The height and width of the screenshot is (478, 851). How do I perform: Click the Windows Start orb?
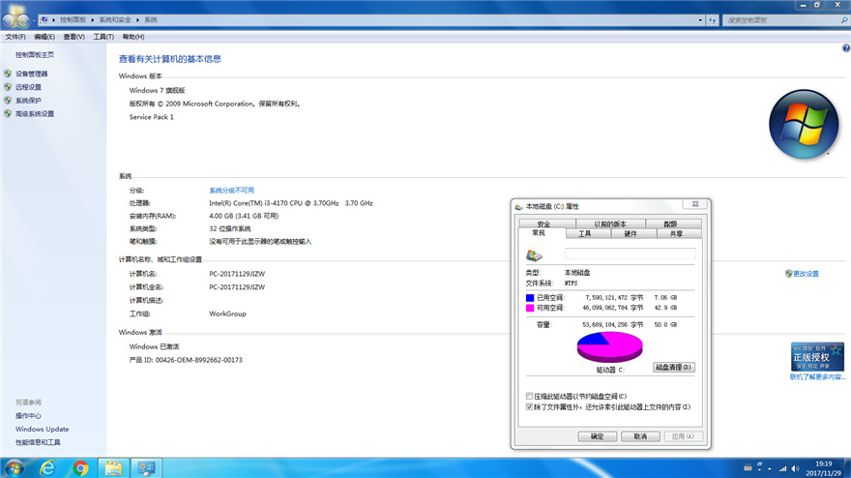15,466
